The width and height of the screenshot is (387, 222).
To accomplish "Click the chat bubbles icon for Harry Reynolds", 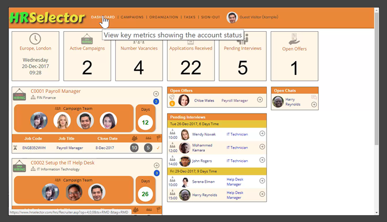I will pos(314,97).
